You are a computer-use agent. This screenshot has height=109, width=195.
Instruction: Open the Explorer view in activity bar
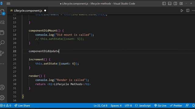2,12
